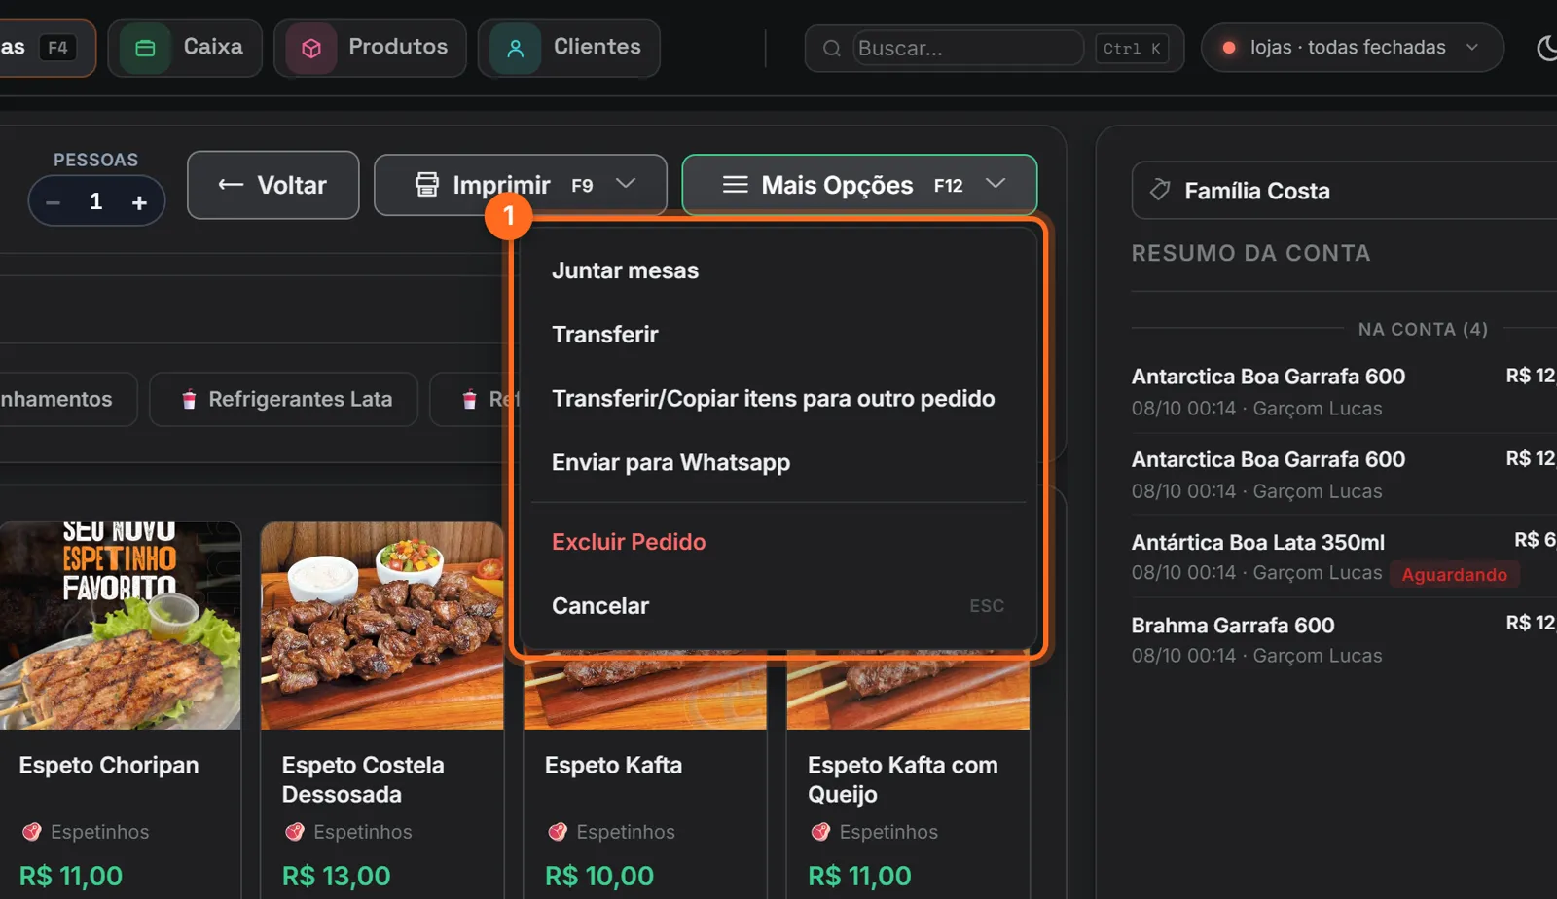
Task: Click the Ctrl K shortcut badge
Action: pyautogui.click(x=1132, y=48)
